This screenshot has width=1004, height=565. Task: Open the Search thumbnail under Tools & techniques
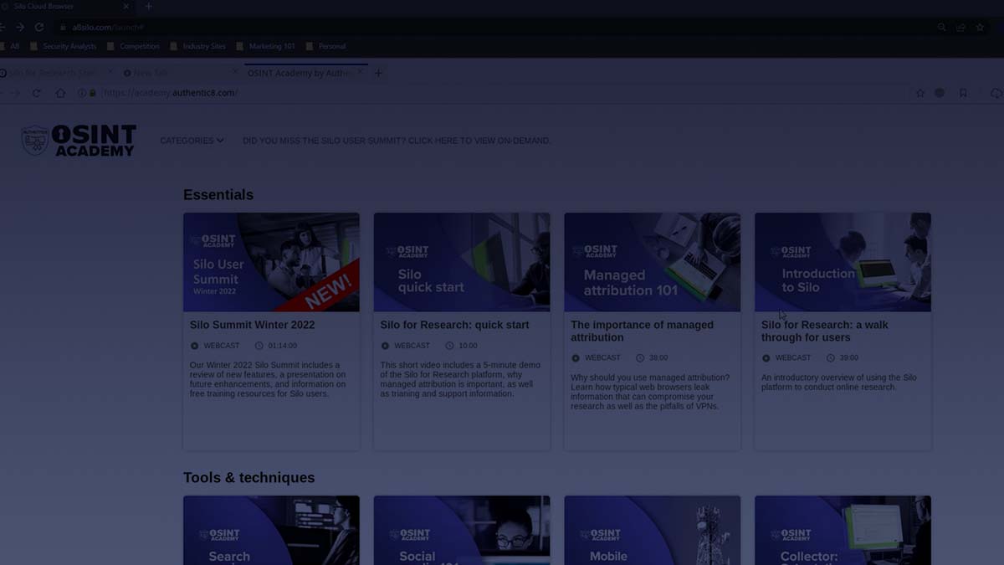tap(272, 530)
